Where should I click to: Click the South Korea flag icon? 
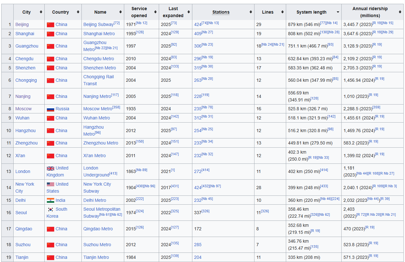click(50, 209)
